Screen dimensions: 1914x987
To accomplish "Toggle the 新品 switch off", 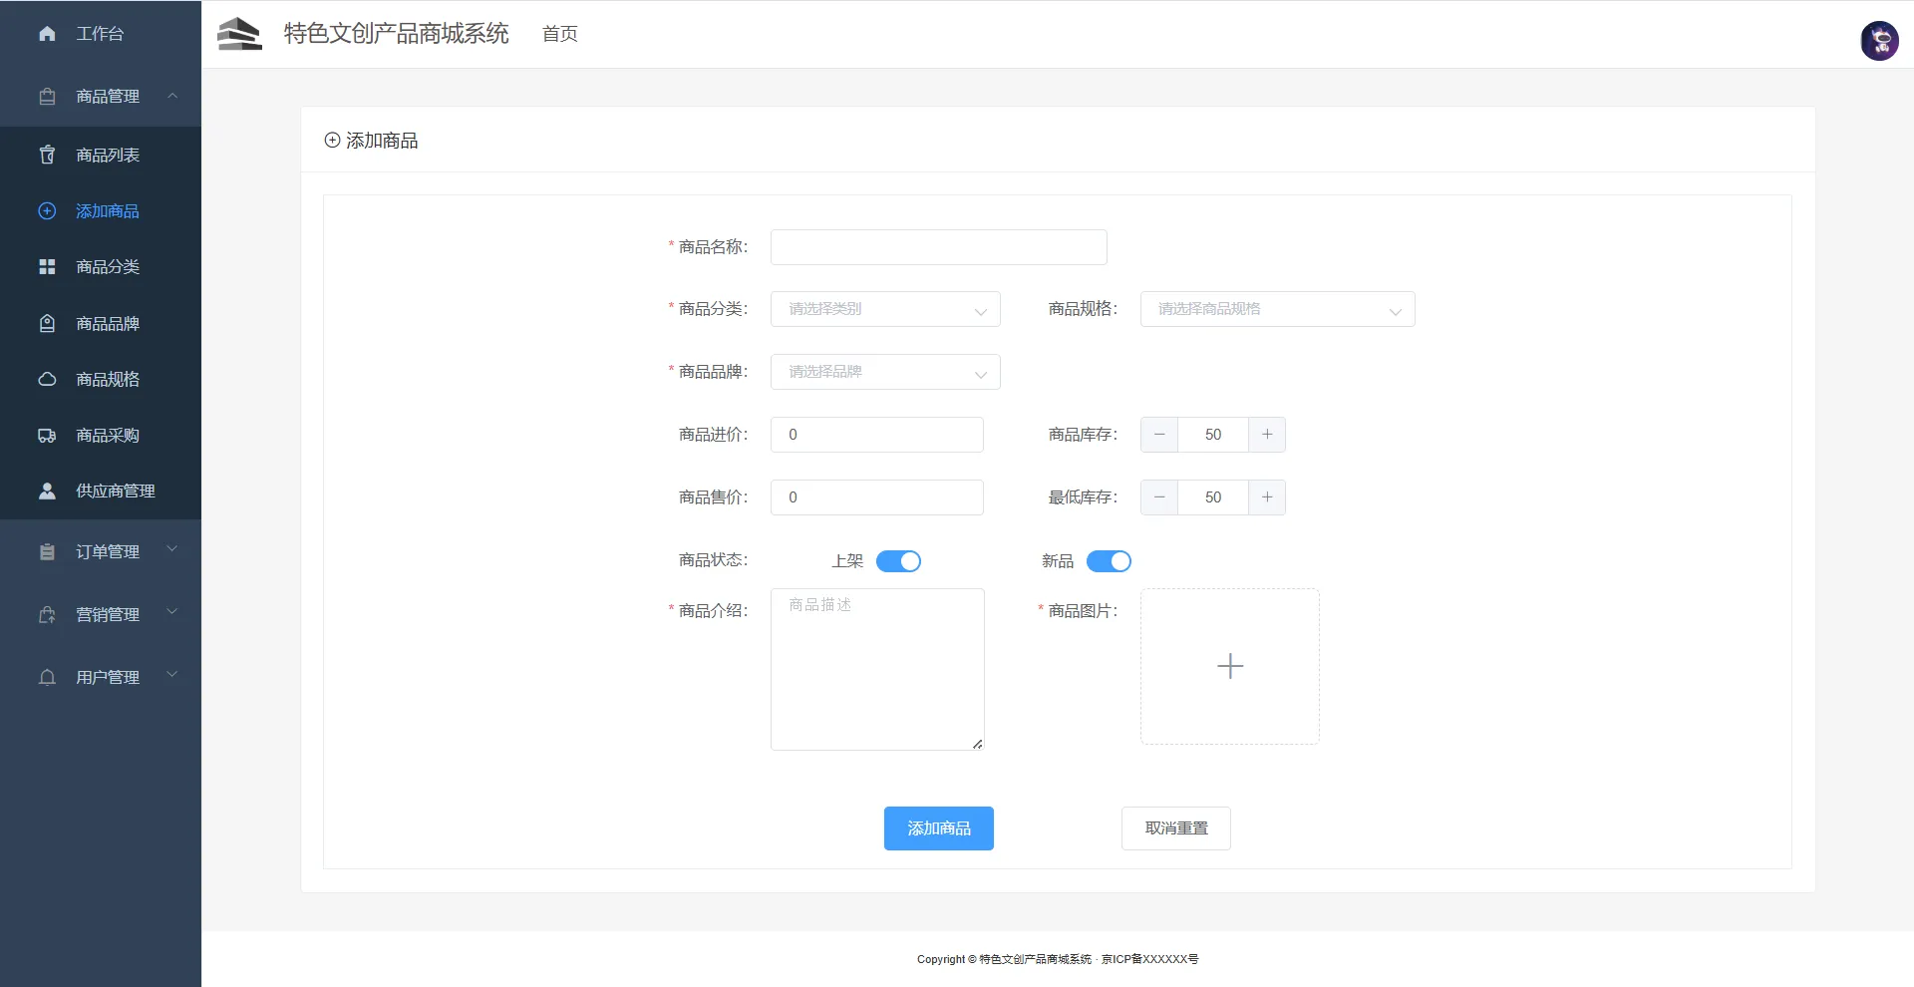I will click(x=1109, y=561).
